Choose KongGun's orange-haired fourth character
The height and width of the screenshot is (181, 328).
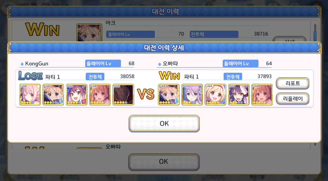(100, 94)
